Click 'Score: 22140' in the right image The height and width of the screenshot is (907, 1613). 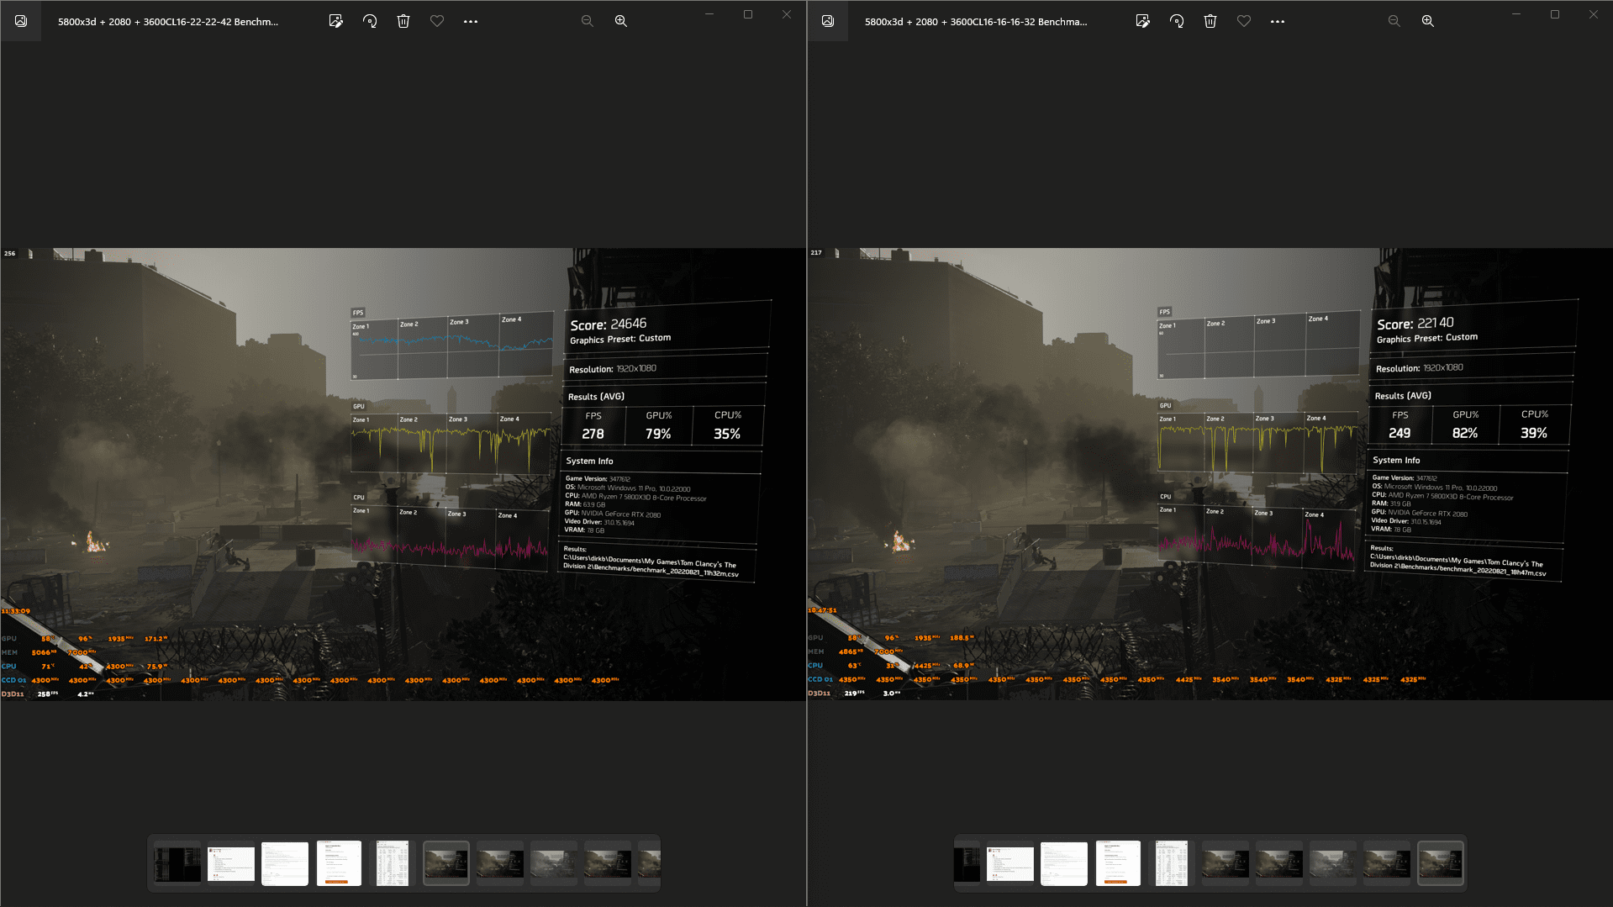click(1415, 324)
